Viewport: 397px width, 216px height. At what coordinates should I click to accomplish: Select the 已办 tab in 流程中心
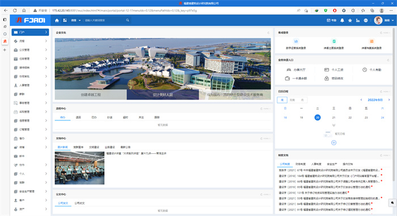(94, 118)
